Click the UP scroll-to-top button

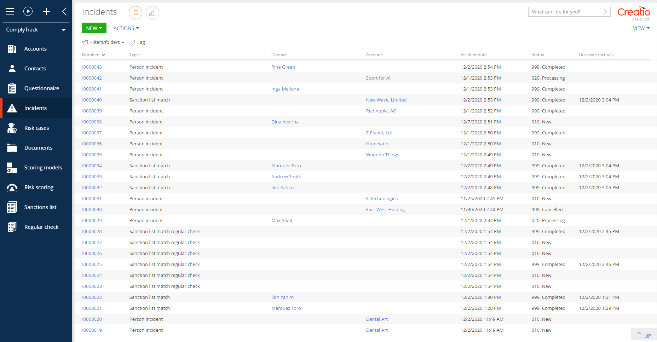pos(644,335)
